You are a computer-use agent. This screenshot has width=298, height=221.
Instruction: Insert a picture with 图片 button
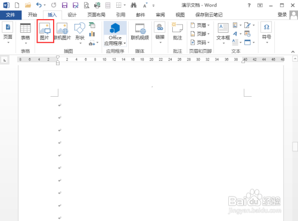[45, 31]
